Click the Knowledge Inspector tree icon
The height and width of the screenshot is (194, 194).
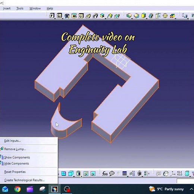132,173
